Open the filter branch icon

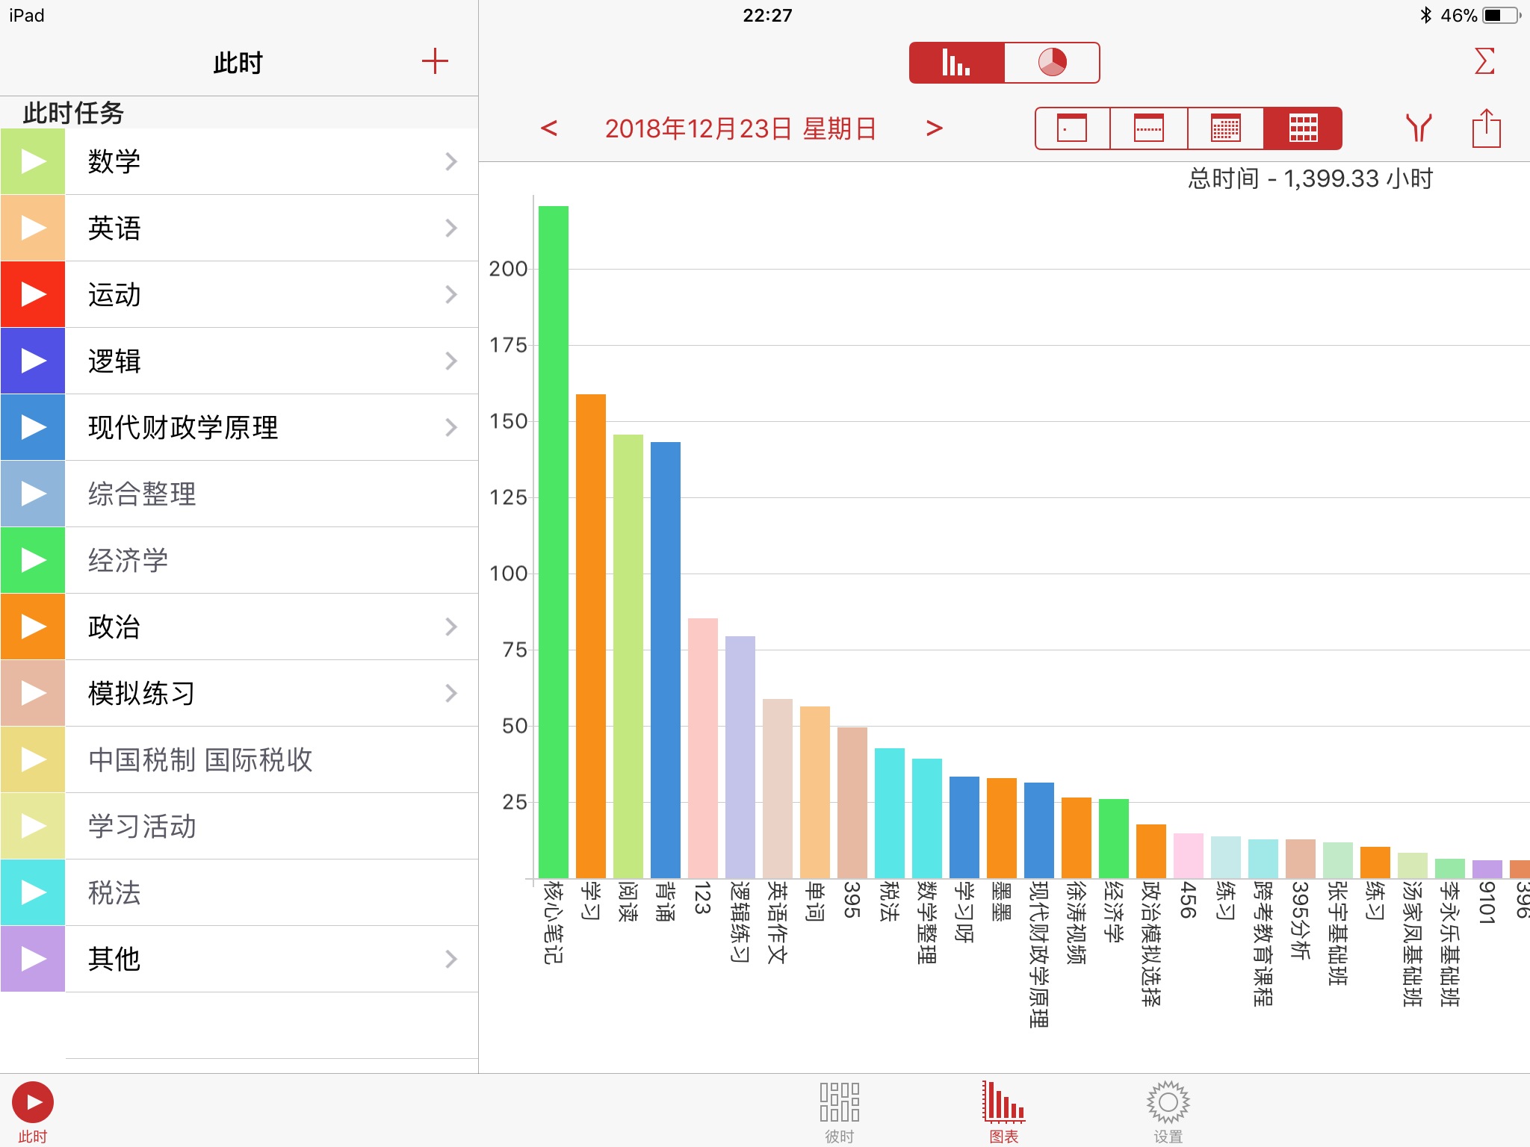tap(1419, 128)
